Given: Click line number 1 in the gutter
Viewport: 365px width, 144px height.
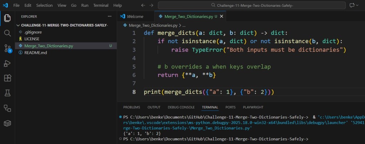Looking at the screenshot, I should [x=134, y=33].
